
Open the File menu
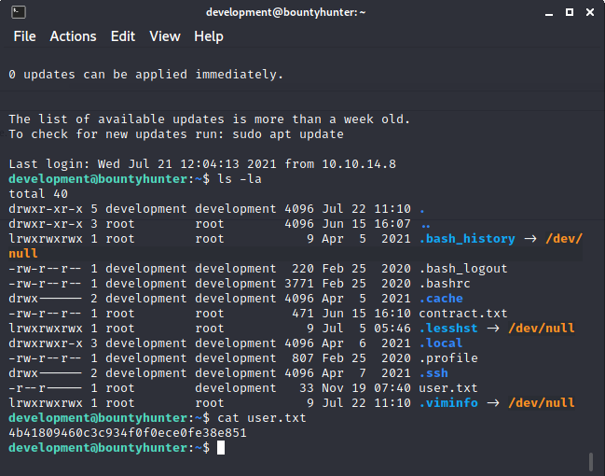24,36
